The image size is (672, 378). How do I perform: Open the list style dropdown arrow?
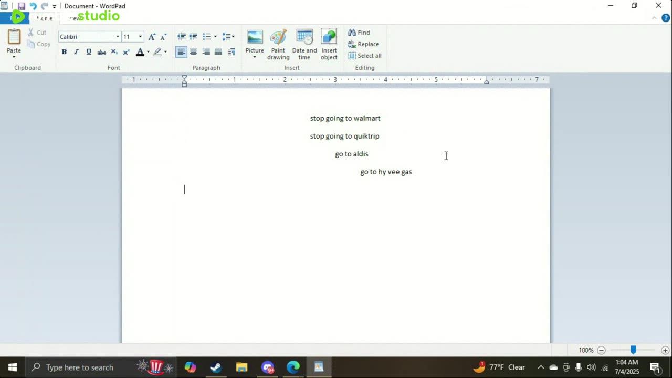click(215, 37)
